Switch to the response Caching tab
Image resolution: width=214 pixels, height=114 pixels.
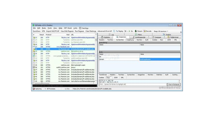coord(175,75)
